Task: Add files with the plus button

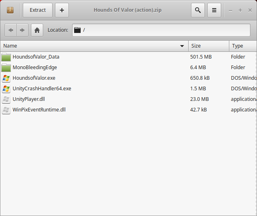Action: click(62, 10)
